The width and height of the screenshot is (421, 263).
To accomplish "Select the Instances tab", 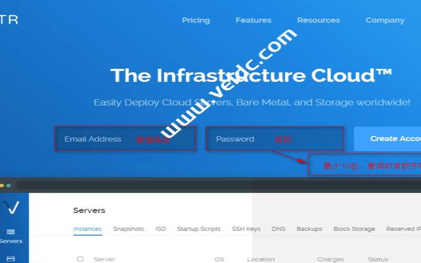I will [x=87, y=229].
